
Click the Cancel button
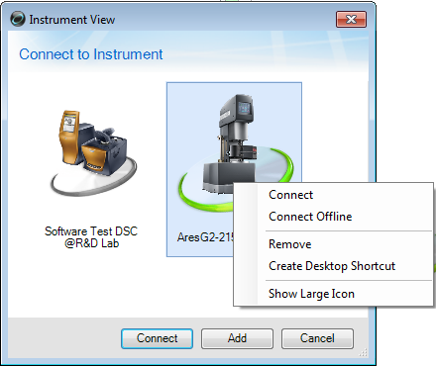[x=317, y=338]
